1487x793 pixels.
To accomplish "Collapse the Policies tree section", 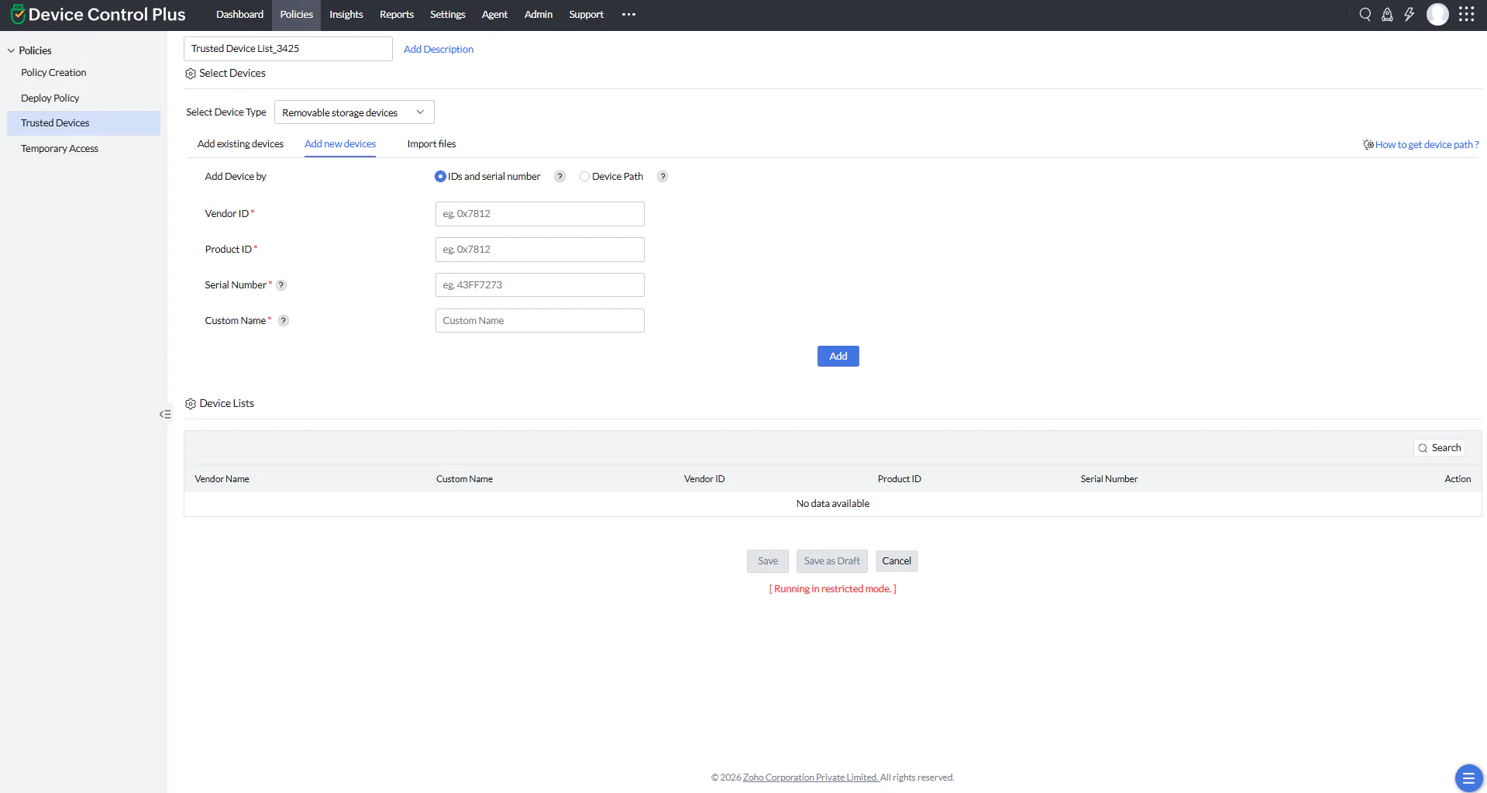I will click(x=11, y=50).
